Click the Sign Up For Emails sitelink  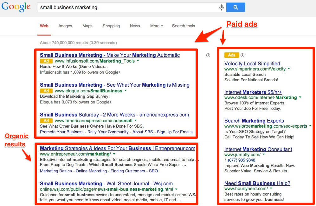[x=175, y=132]
